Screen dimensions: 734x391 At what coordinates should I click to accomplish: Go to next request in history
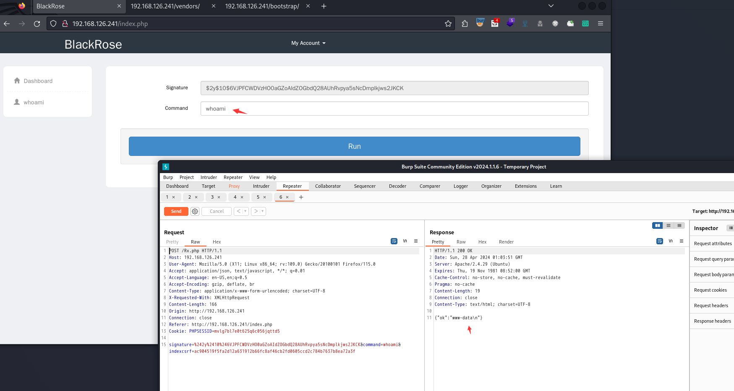pos(256,211)
